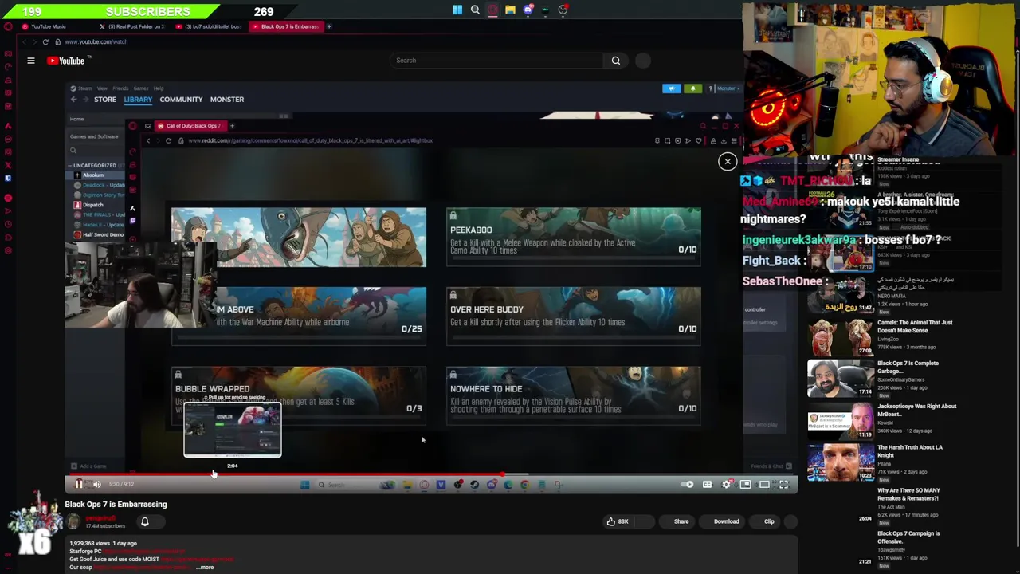Seek on the red video progress bar

(431, 474)
